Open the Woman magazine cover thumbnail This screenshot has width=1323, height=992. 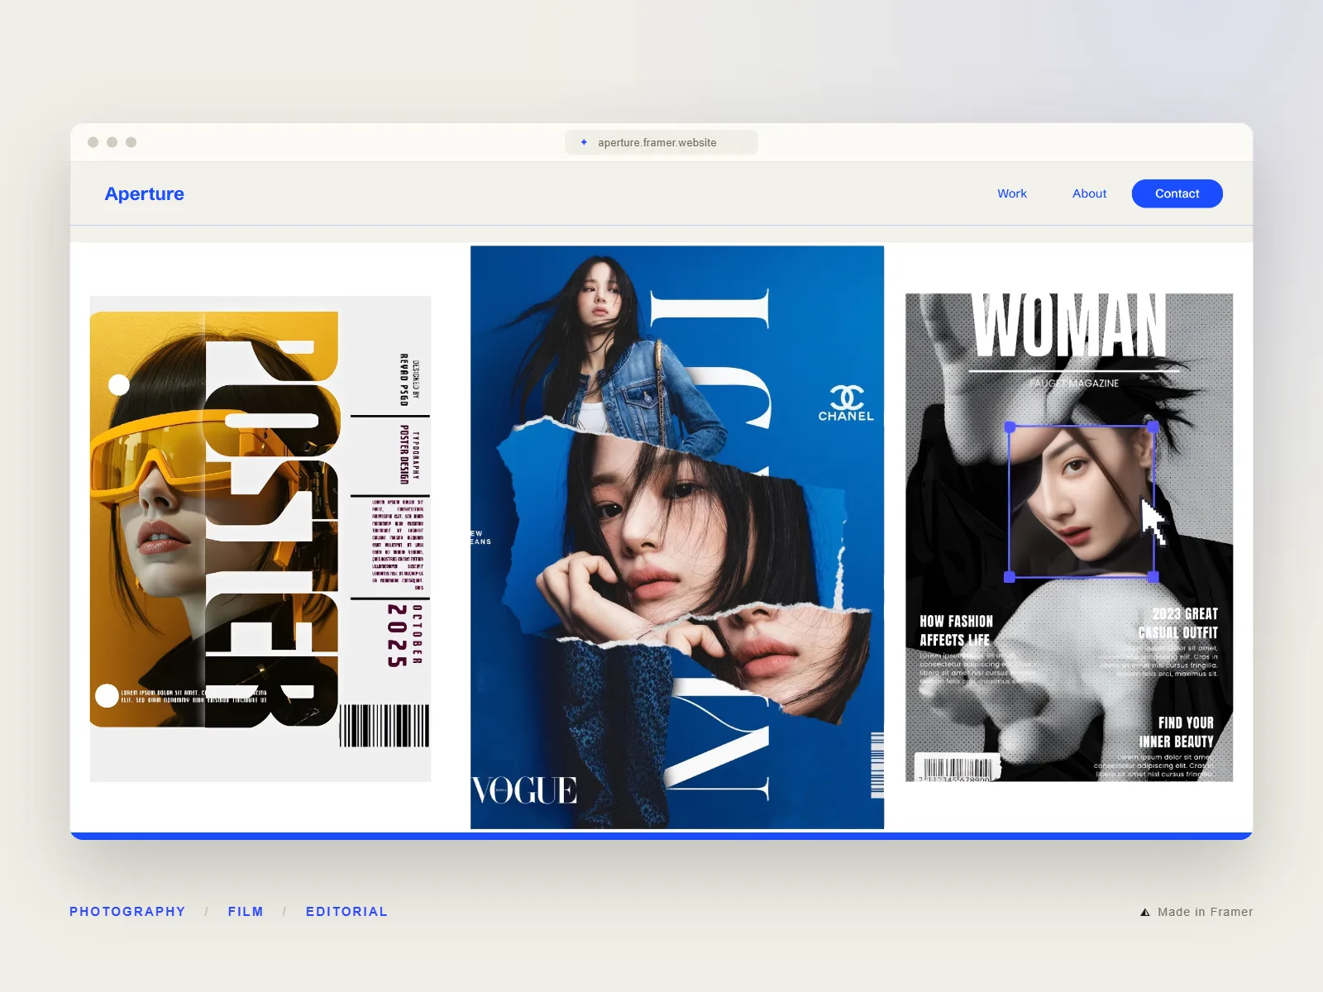[x=1069, y=537]
